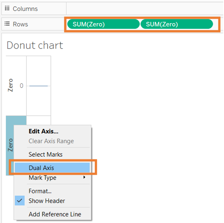Click the Donut chart sheet title
The image size is (224, 223).
(35, 45)
